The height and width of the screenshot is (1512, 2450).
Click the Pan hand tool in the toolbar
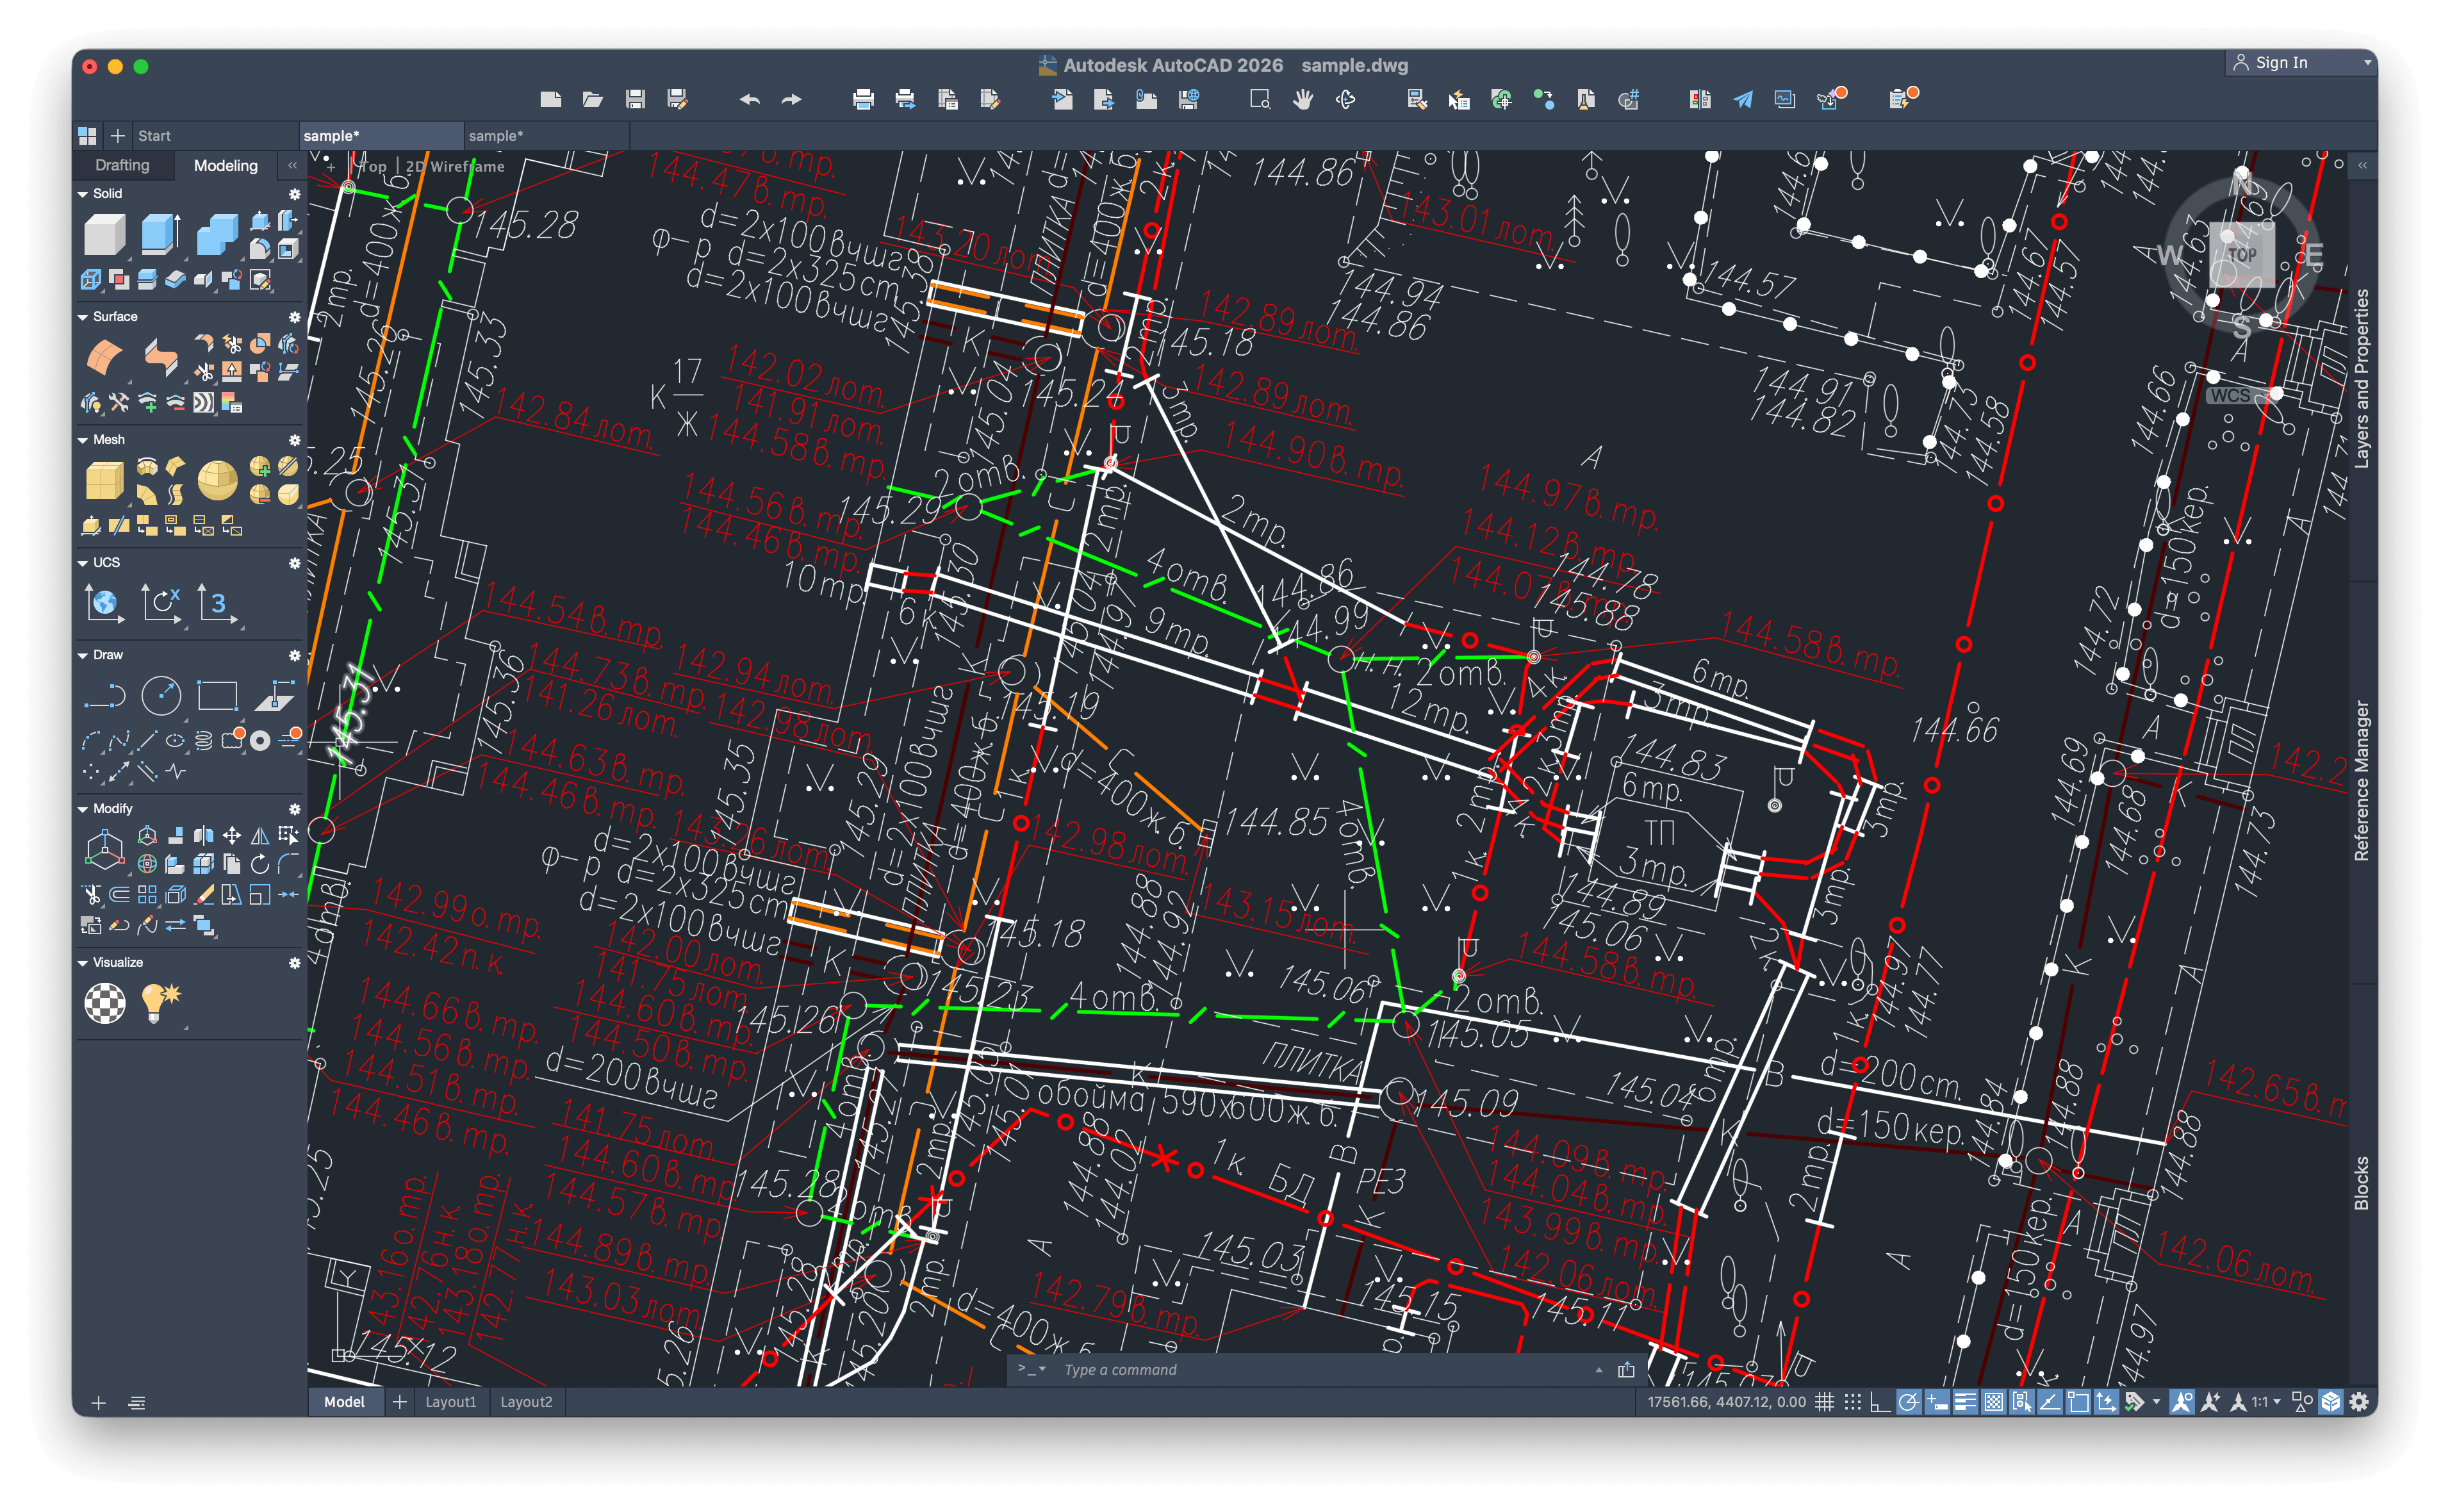point(1302,99)
